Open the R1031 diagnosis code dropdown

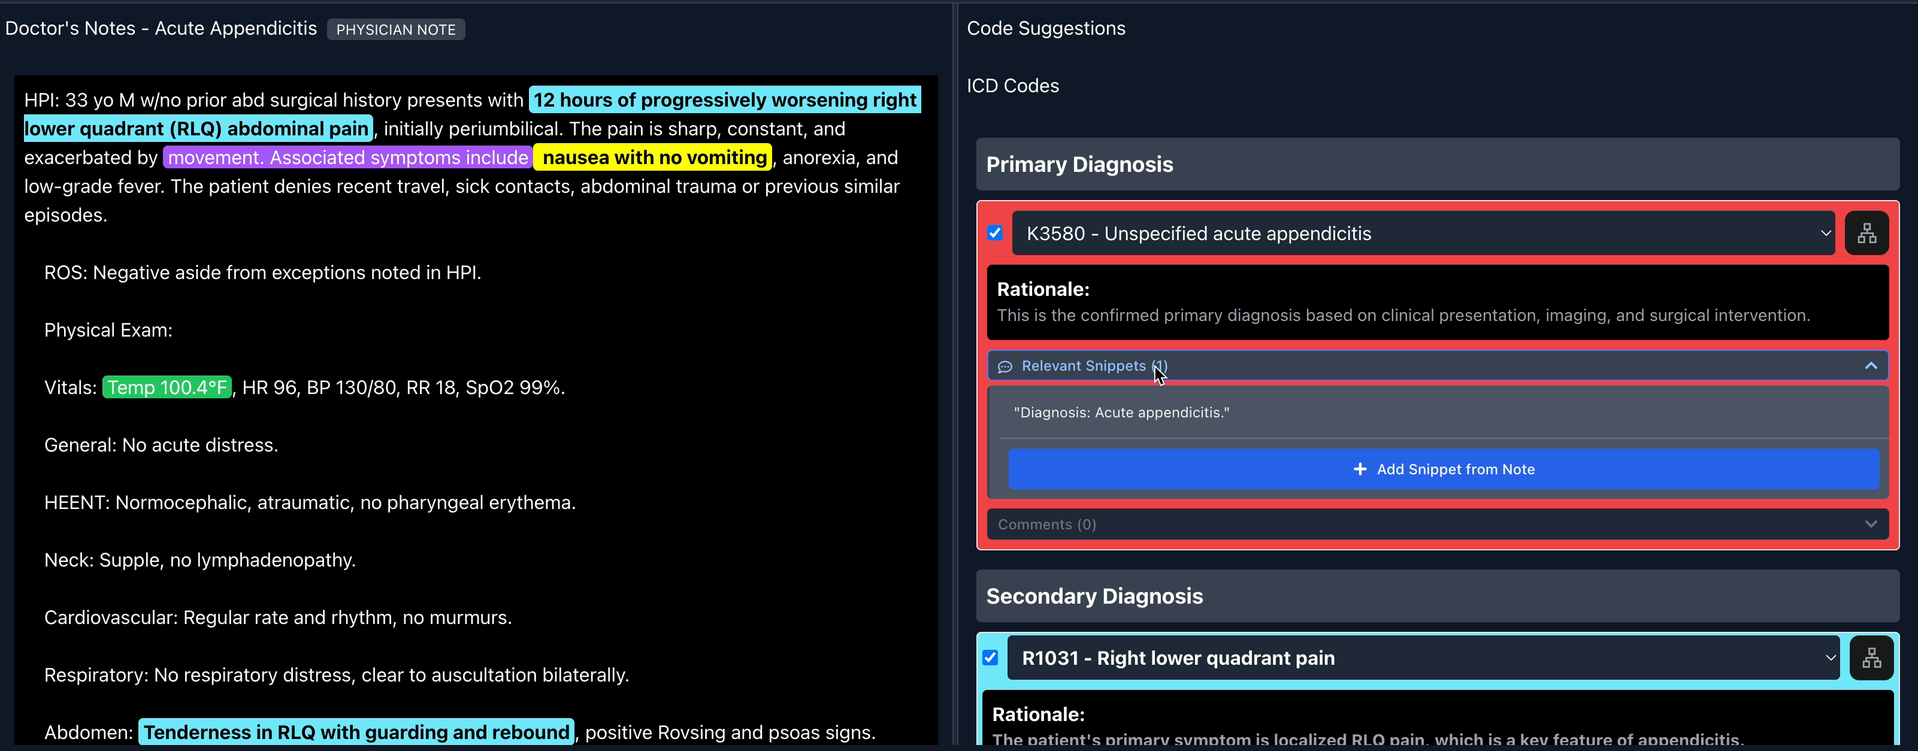[1831, 657]
